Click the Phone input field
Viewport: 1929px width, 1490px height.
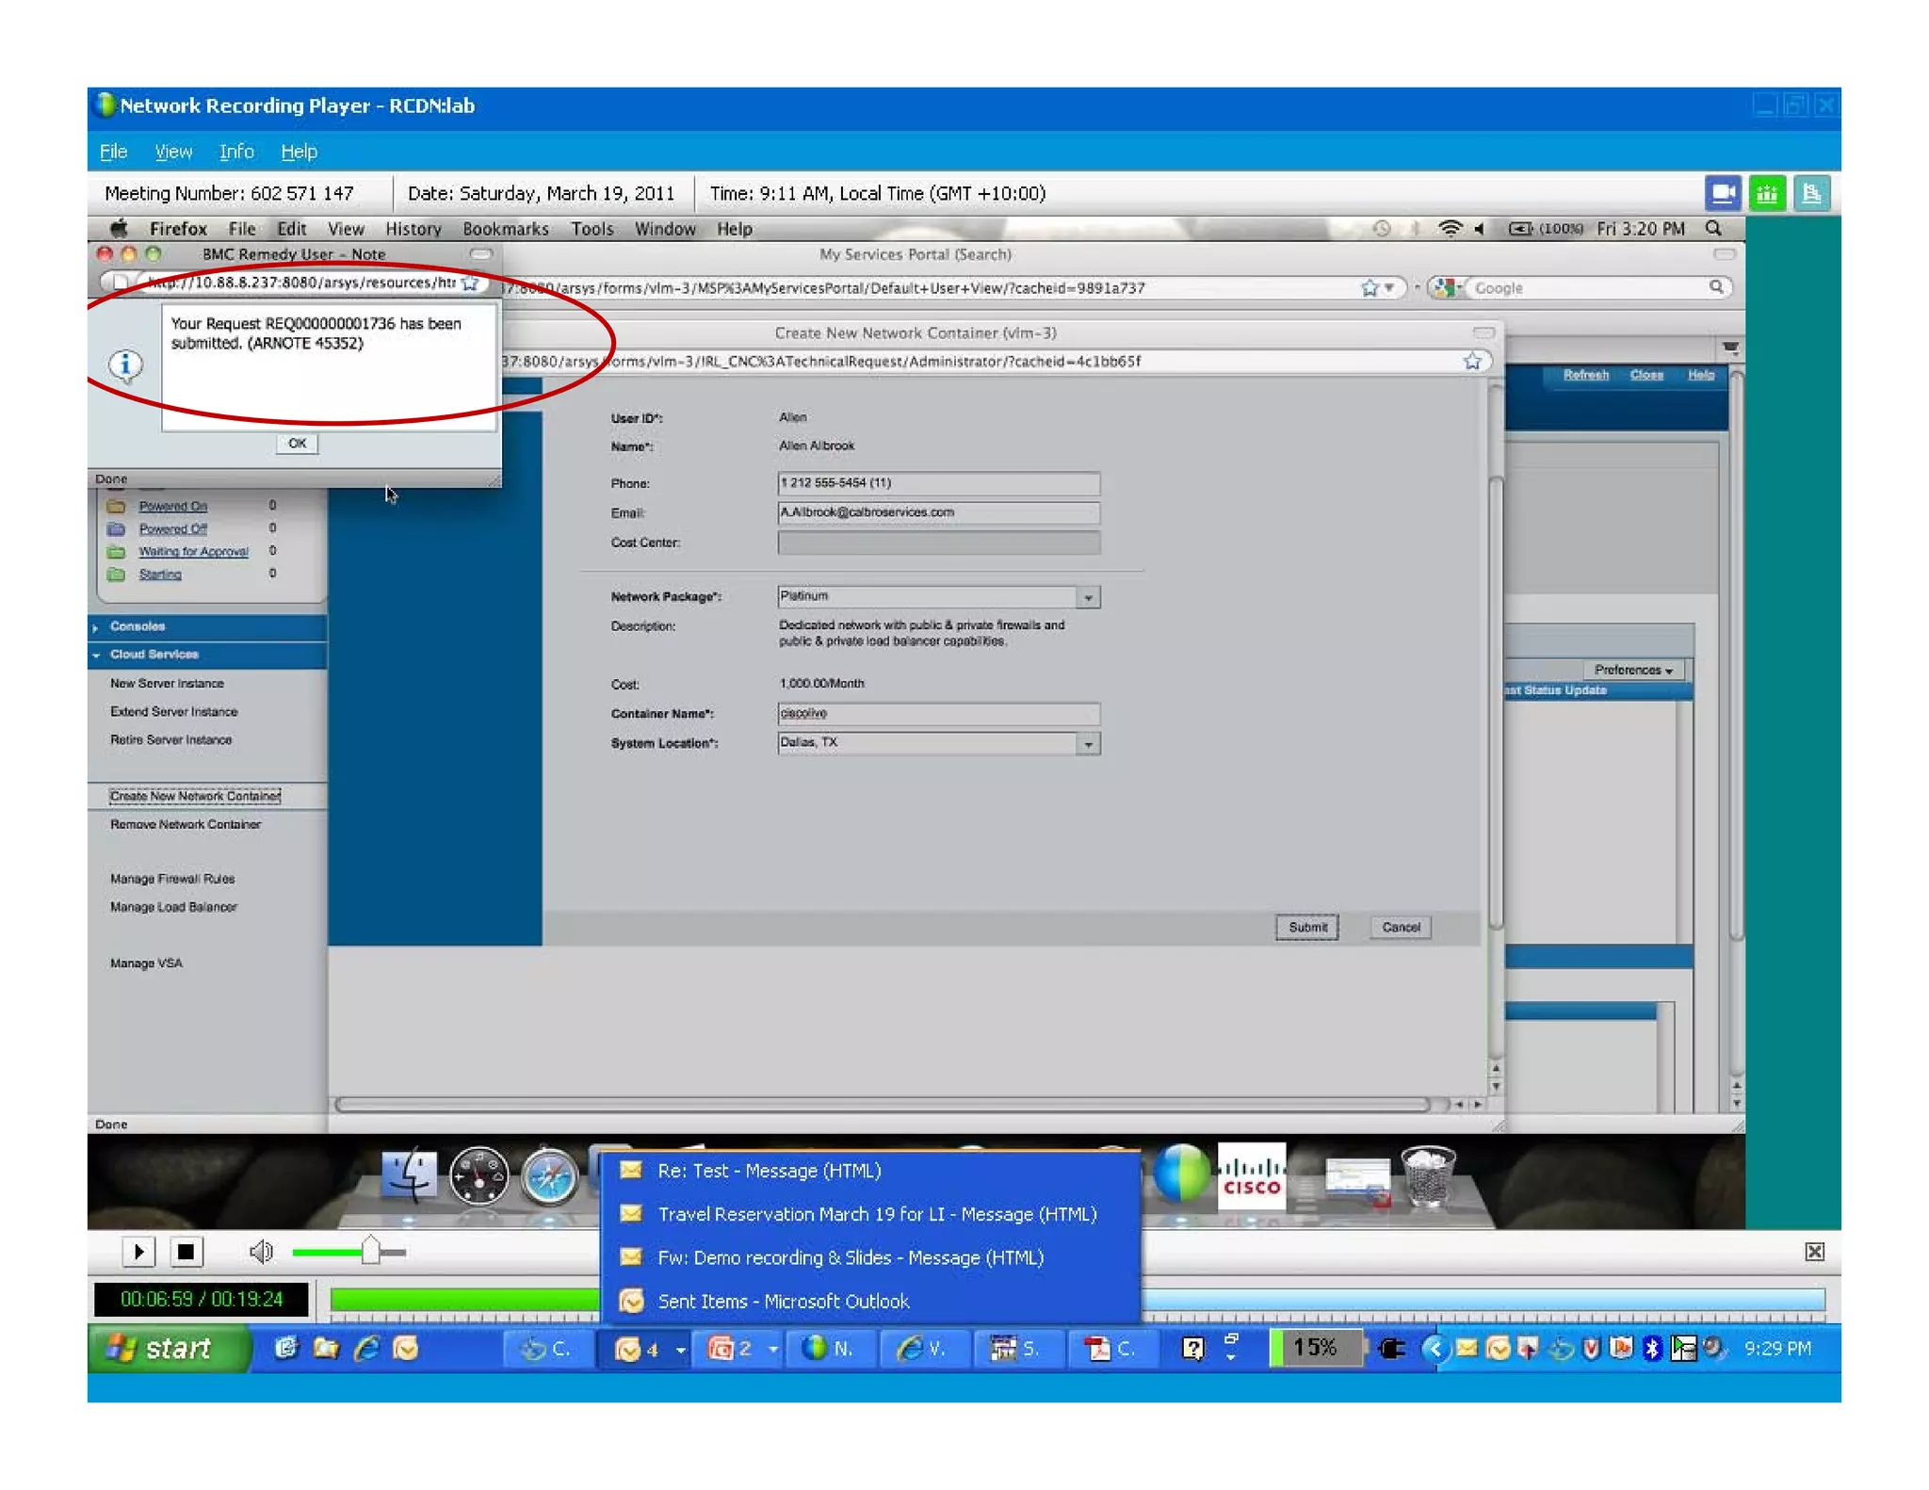938,483
